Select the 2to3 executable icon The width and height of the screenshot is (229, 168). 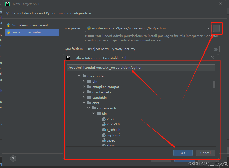point(104,119)
